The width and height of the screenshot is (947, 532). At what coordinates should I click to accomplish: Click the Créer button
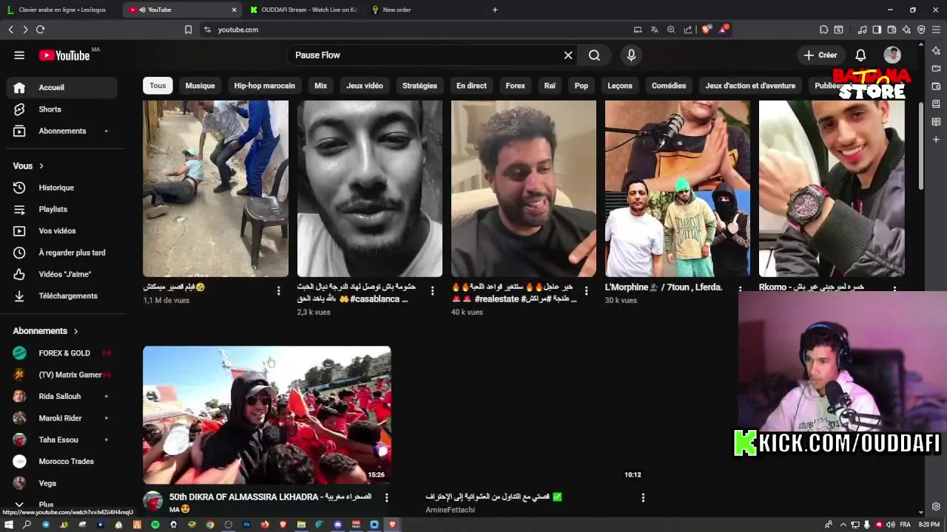pos(820,55)
